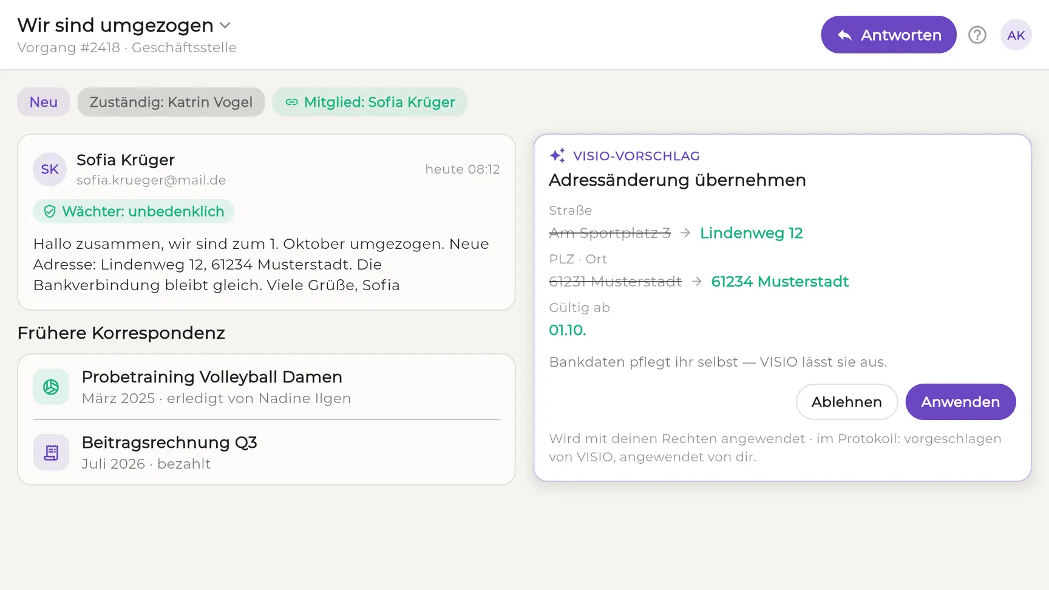This screenshot has width=1049, height=590.
Task: Apply the address change with Anwenden
Action: pyautogui.click(x=960, y=402)
